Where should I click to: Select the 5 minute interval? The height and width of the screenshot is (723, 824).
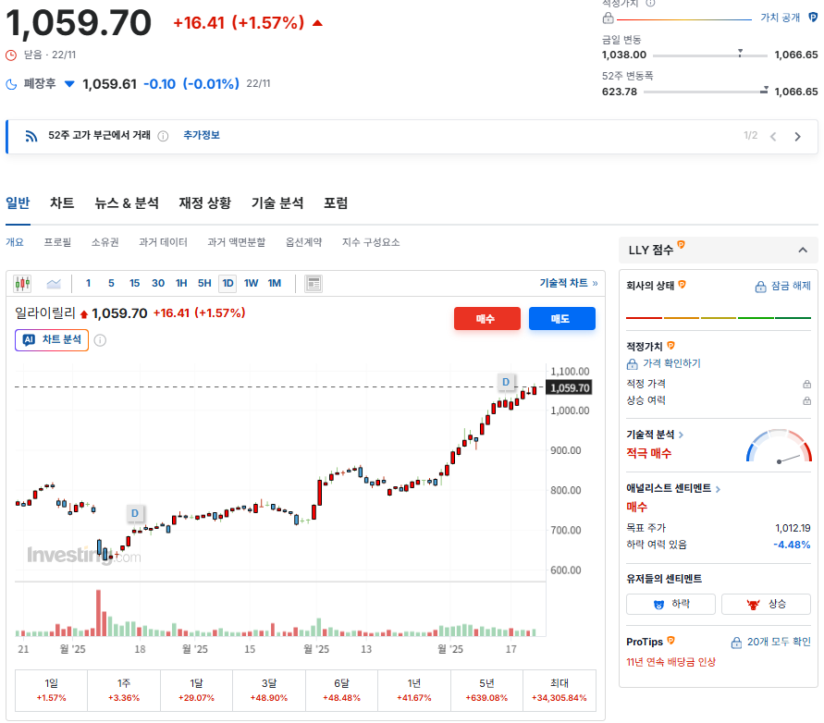[x=111, y=283]
